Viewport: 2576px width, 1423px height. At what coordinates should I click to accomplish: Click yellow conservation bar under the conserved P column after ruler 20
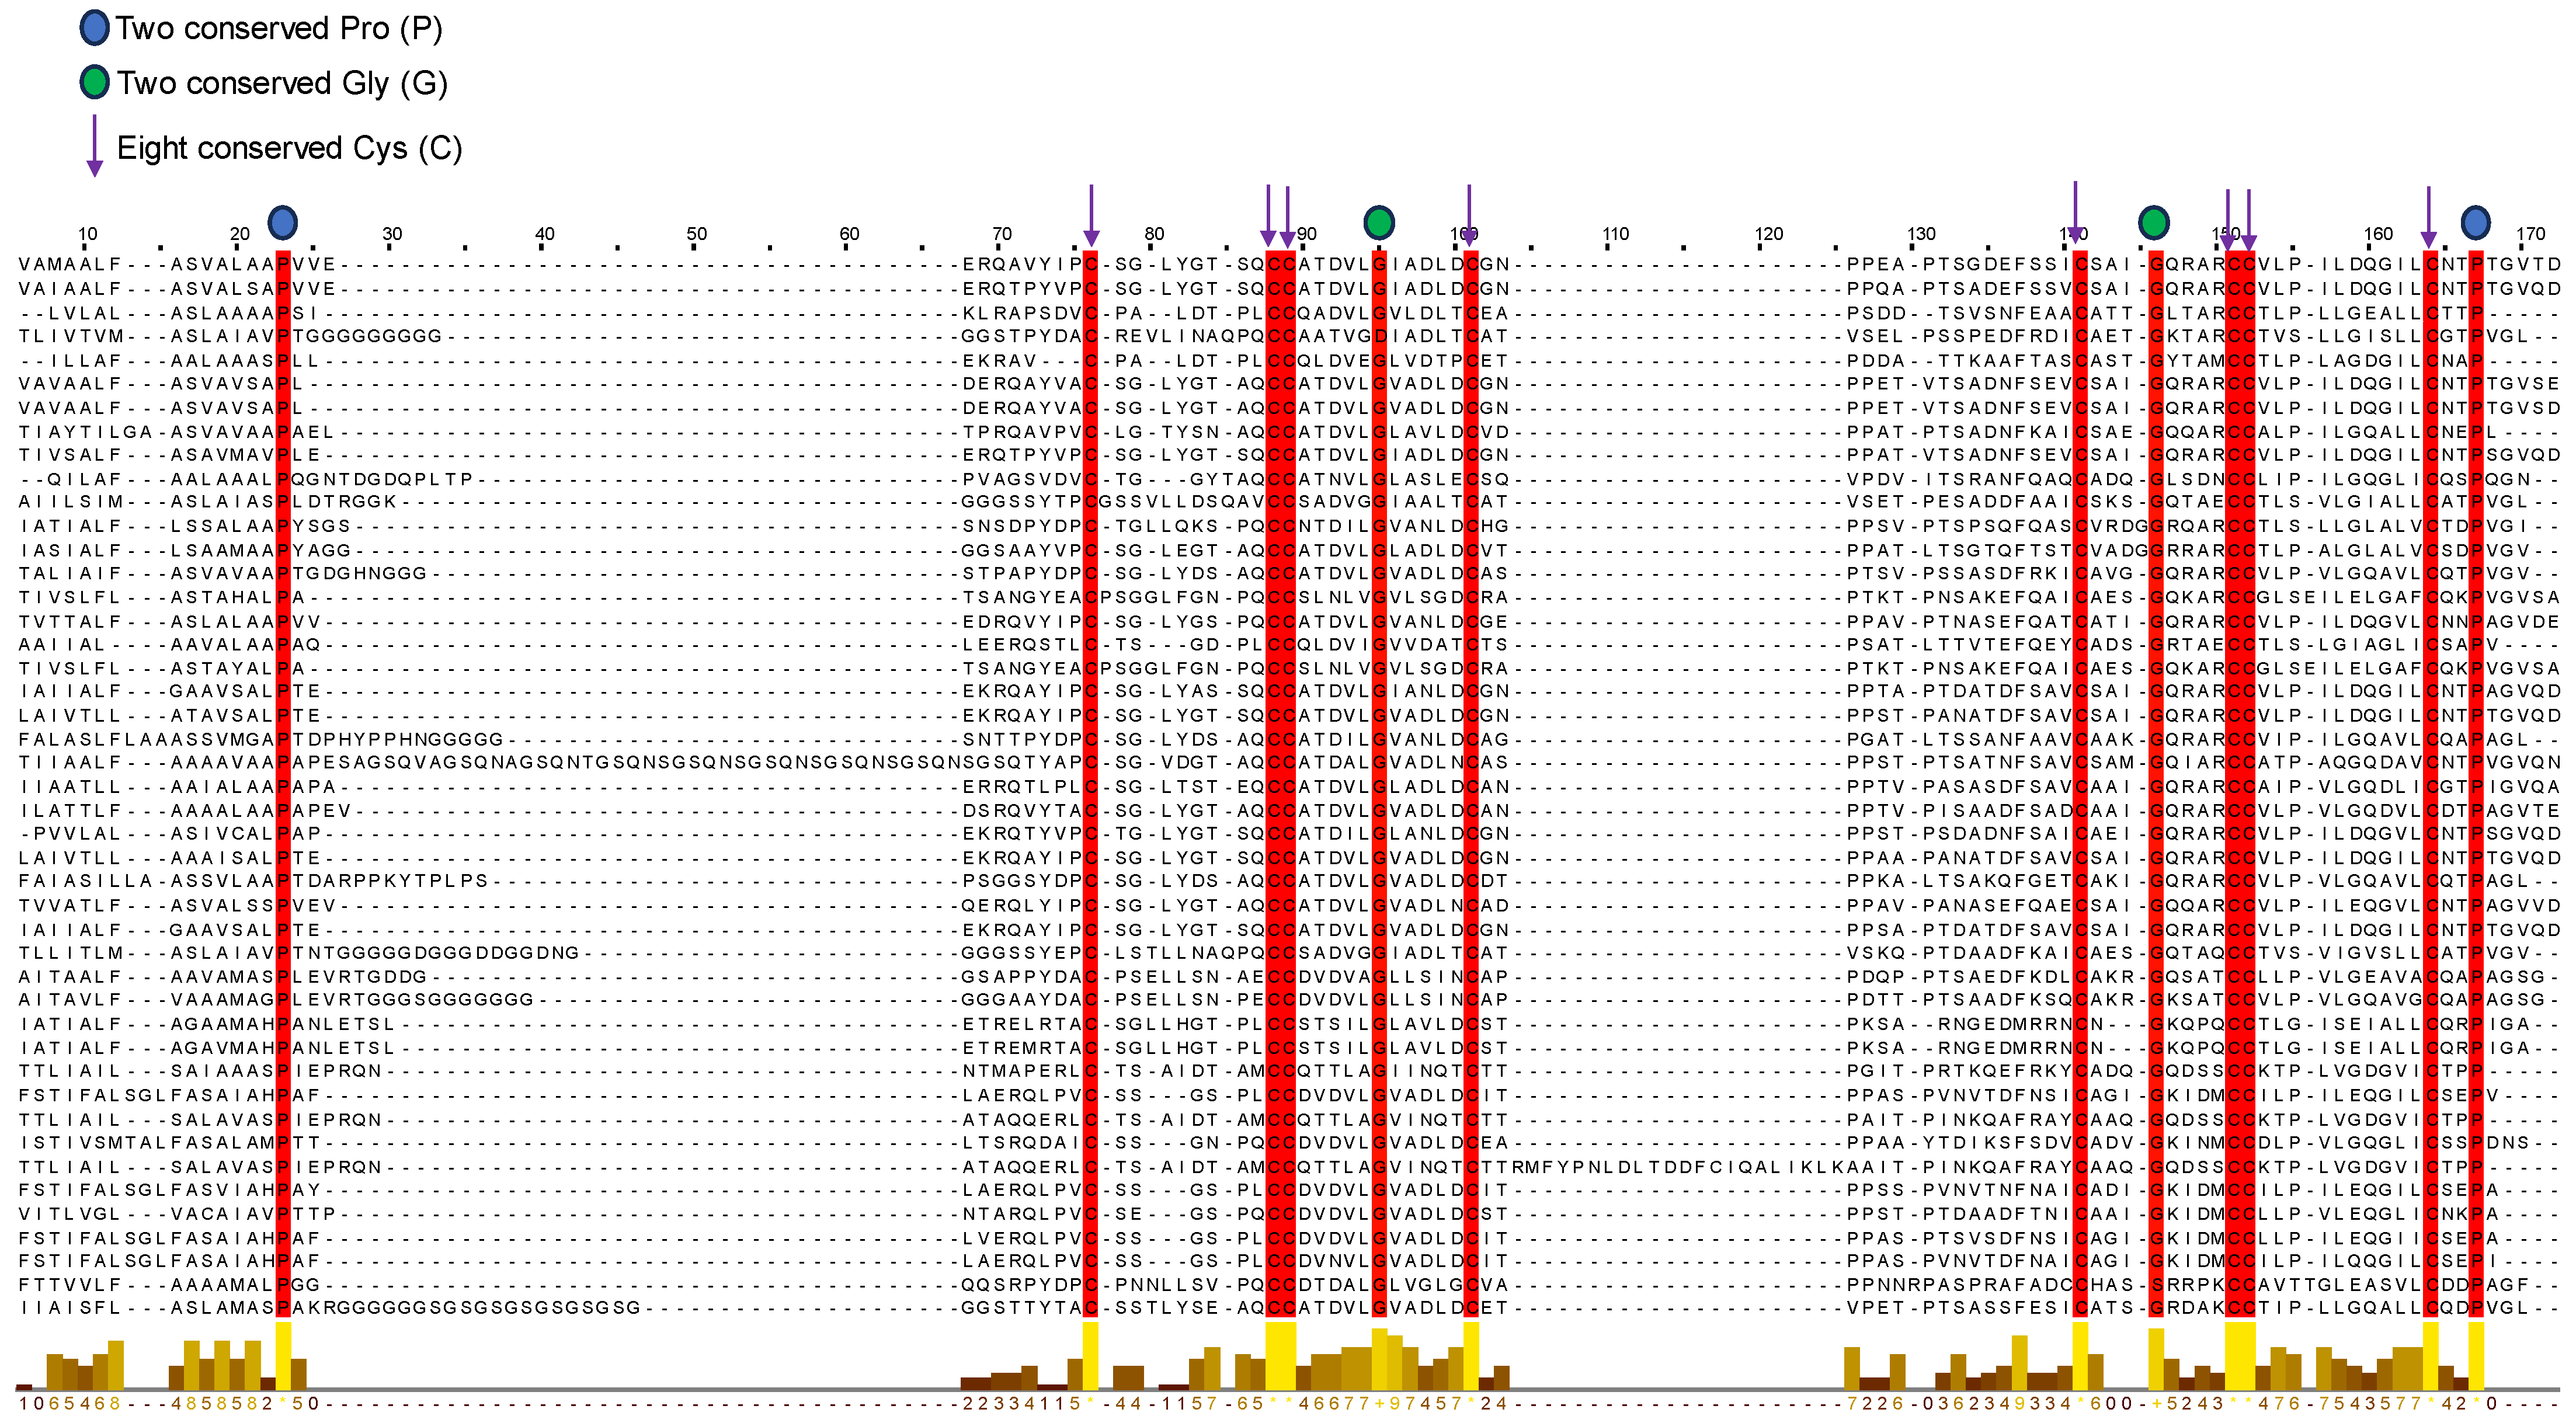[x=283, y=1355]
